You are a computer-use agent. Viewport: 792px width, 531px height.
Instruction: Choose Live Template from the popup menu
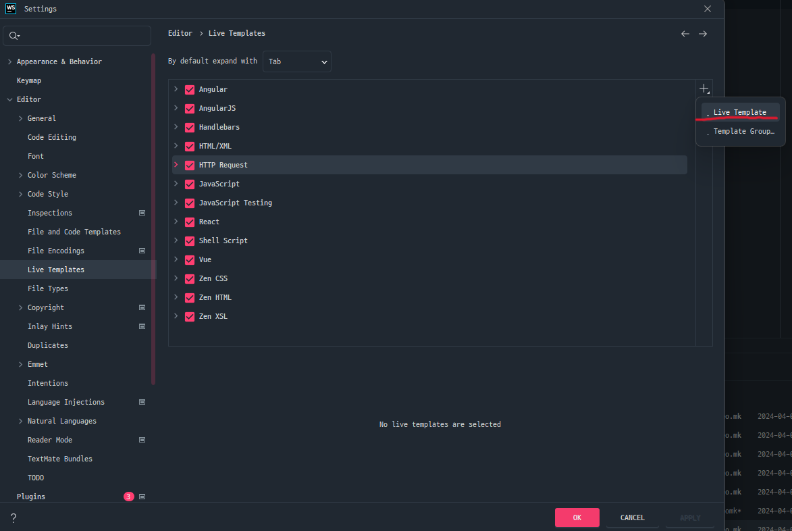point(740,112)
